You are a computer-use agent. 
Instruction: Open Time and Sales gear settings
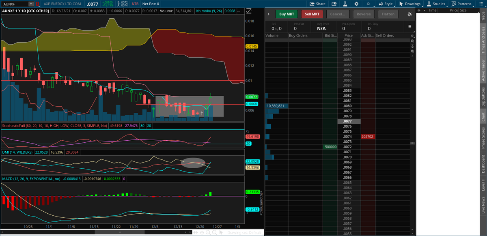(419, 10)
